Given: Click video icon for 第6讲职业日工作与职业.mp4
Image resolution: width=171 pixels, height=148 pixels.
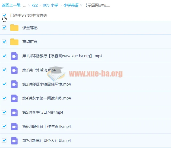Looking at the screenshot, I should tap(14, 126).
